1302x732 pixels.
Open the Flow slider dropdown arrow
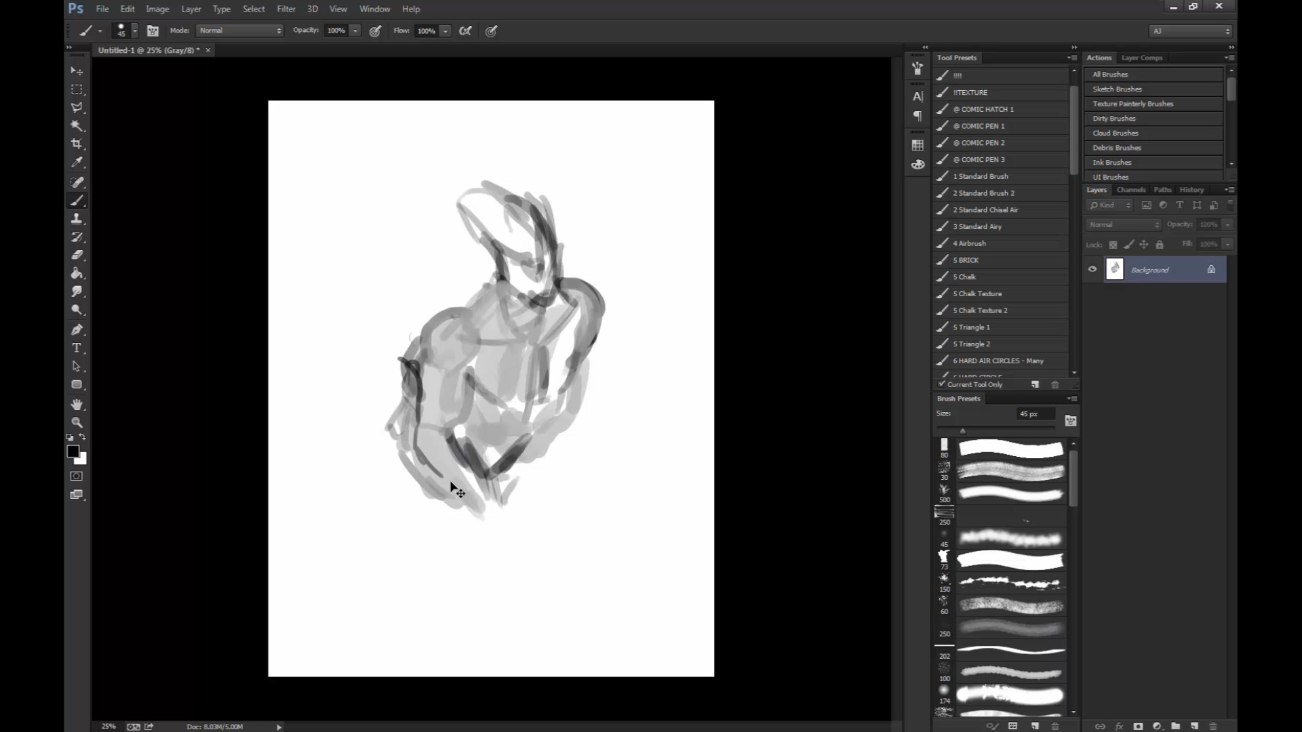click(446, 30)
